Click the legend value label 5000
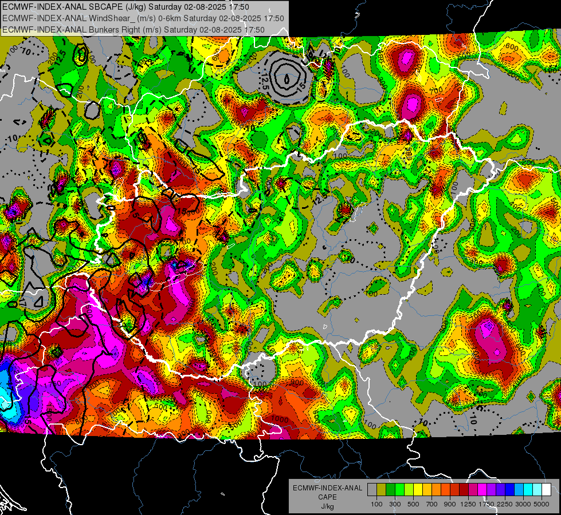The width and height of the screenshot is (561, 515). 542,504
